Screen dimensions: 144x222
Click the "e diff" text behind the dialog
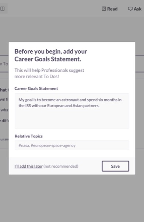[x=4, y=121]
